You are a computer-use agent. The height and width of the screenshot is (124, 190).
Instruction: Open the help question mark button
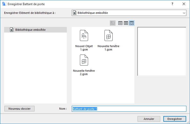[x=172, y=4]
